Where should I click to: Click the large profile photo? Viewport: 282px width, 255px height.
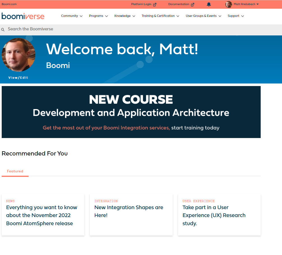(x=19, y=55)
